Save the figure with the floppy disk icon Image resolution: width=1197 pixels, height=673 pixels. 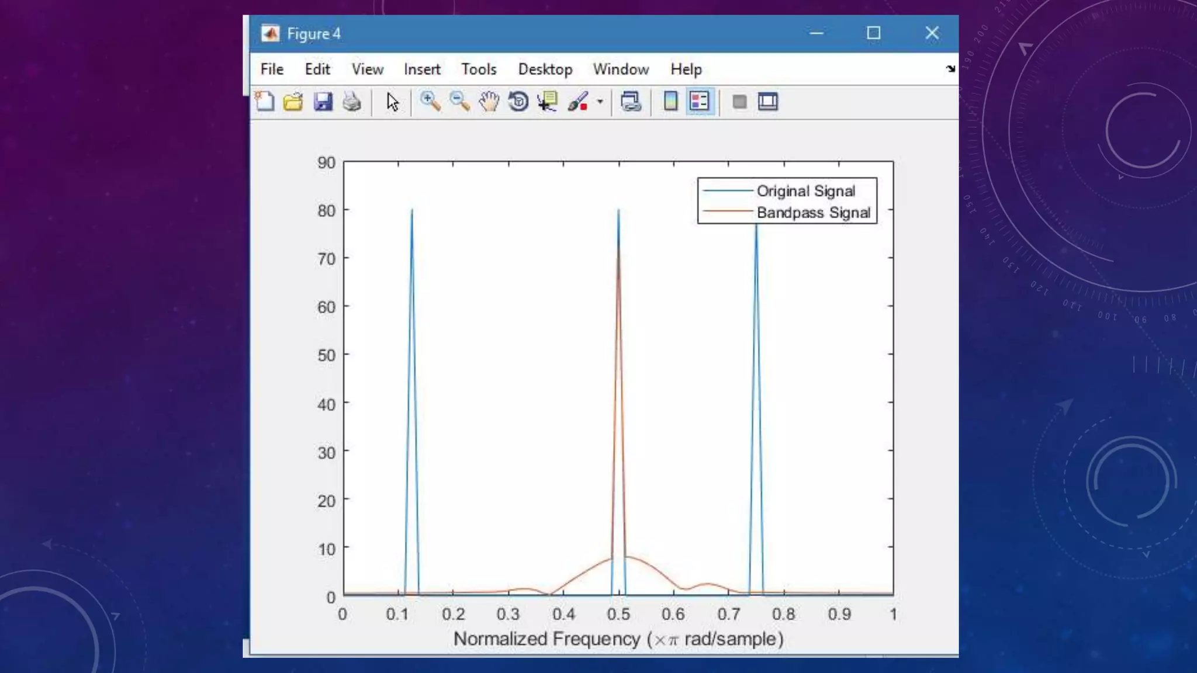[323, 102]
